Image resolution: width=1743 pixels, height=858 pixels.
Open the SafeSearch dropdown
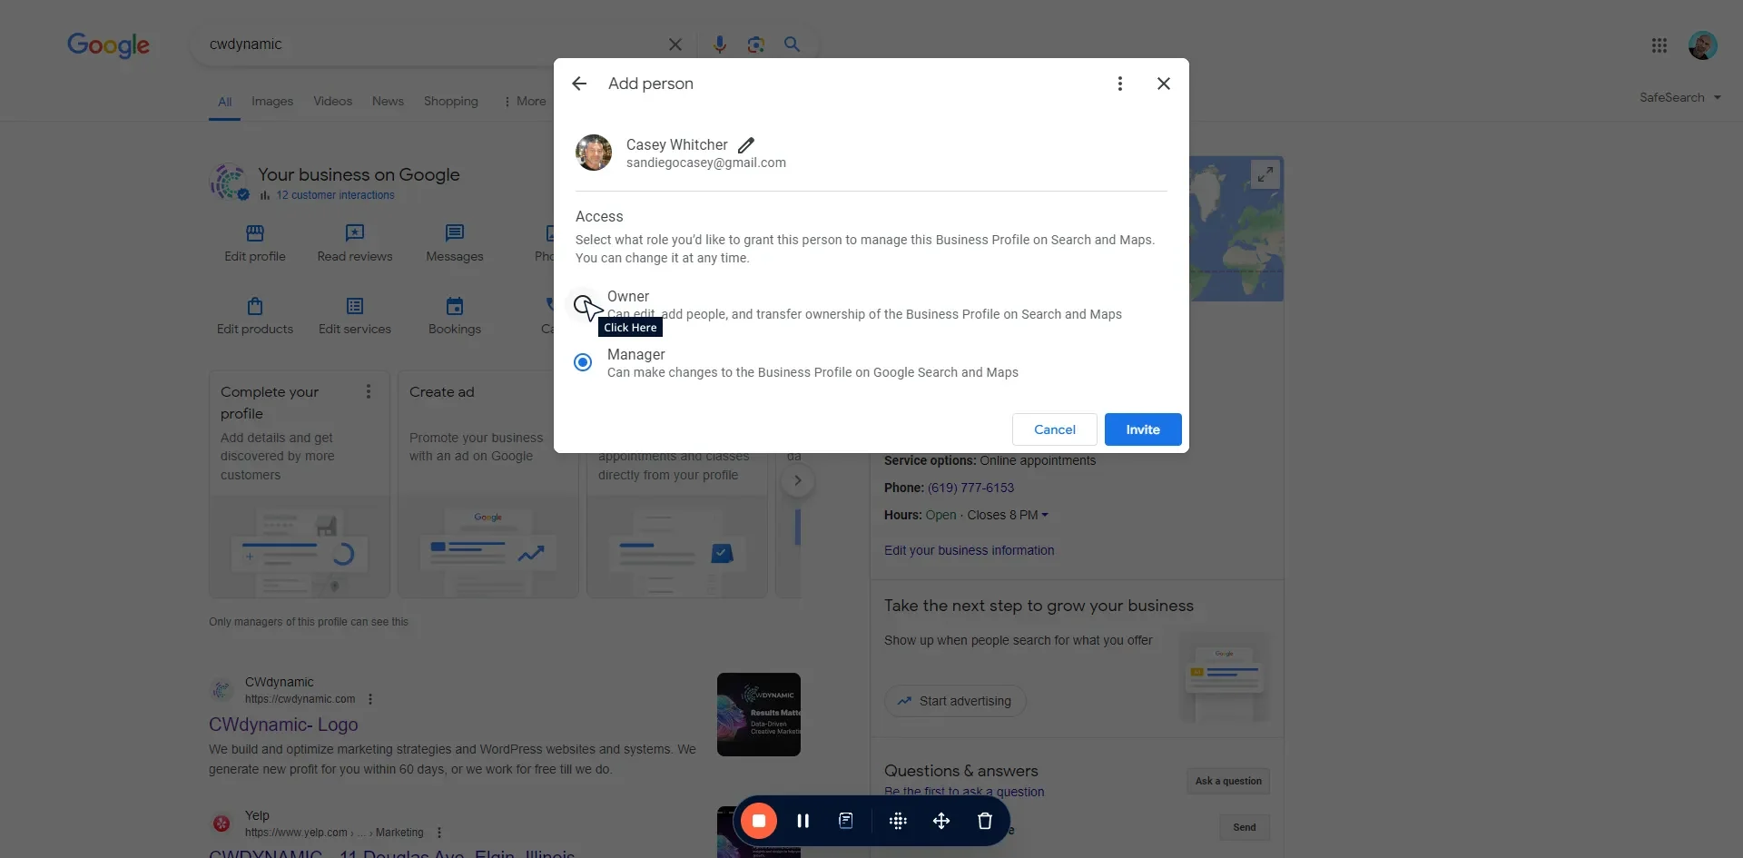pyautogui.click(x=1679, y=96)
